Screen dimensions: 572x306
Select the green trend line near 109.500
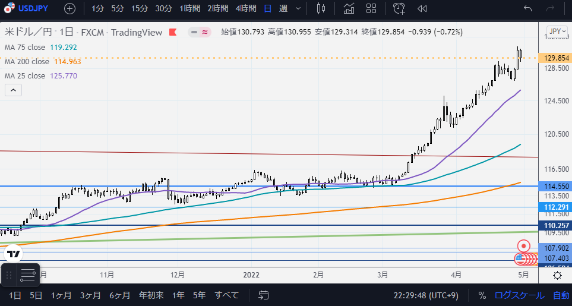(x=269, y=237)
